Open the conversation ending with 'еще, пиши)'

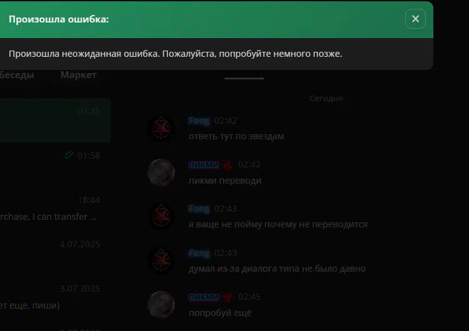[x=56, y=297]
